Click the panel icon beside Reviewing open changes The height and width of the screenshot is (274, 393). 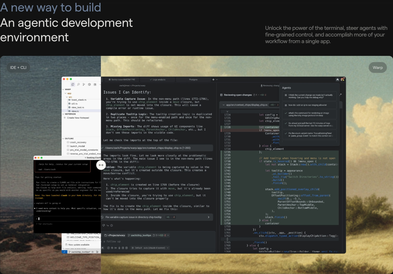pos(221,95)
